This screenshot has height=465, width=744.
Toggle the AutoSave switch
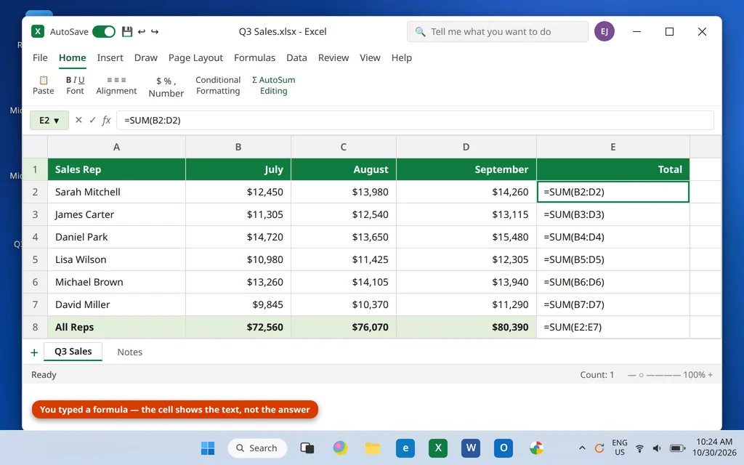coord(104,31)
